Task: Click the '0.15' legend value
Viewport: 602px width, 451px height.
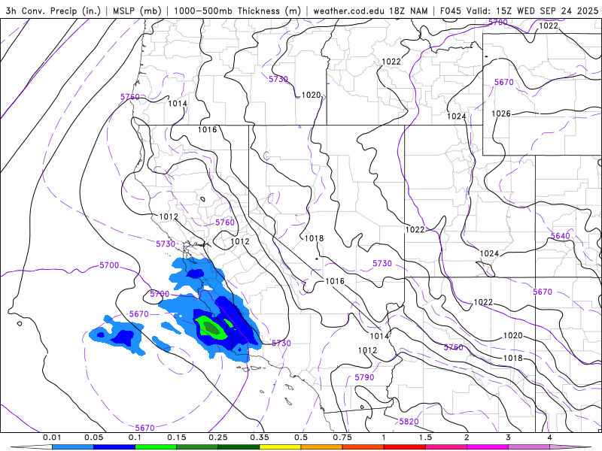Action: 177,437
